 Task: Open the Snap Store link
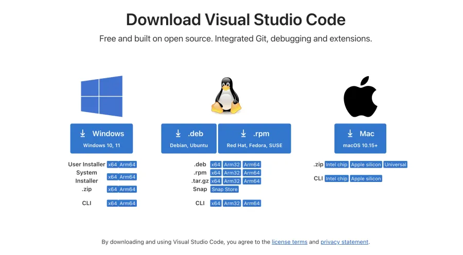pos(224,189)
